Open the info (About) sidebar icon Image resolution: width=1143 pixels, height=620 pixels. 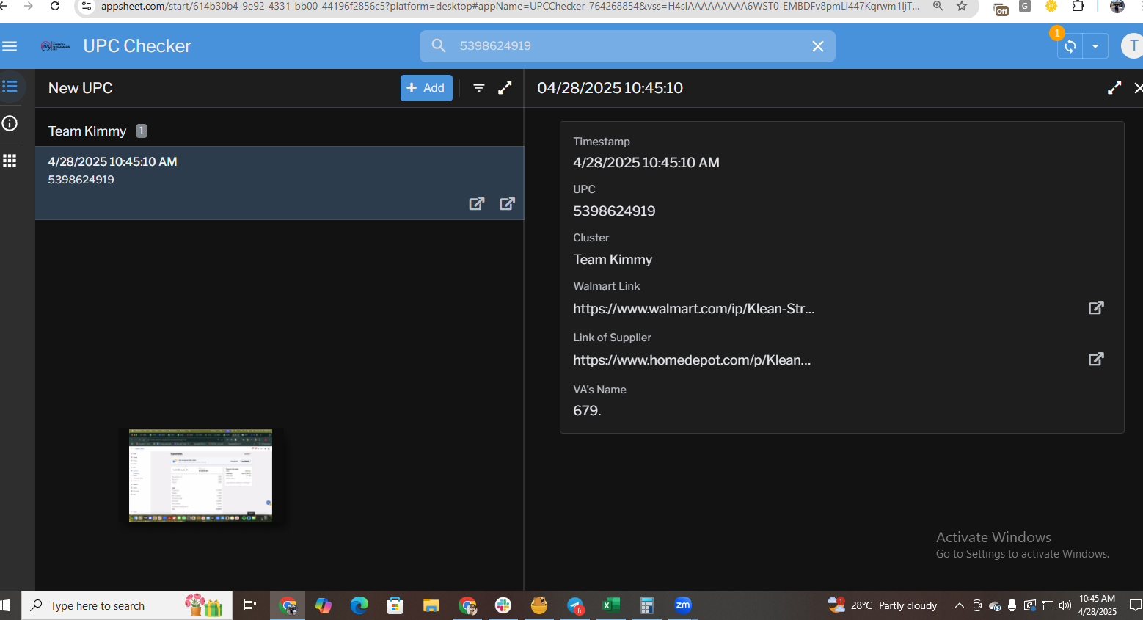(x=10, y=123)
